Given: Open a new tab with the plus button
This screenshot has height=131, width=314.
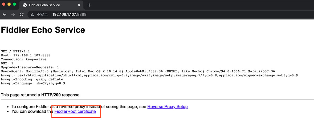Looking at the screenshot, I should (89, 5).
